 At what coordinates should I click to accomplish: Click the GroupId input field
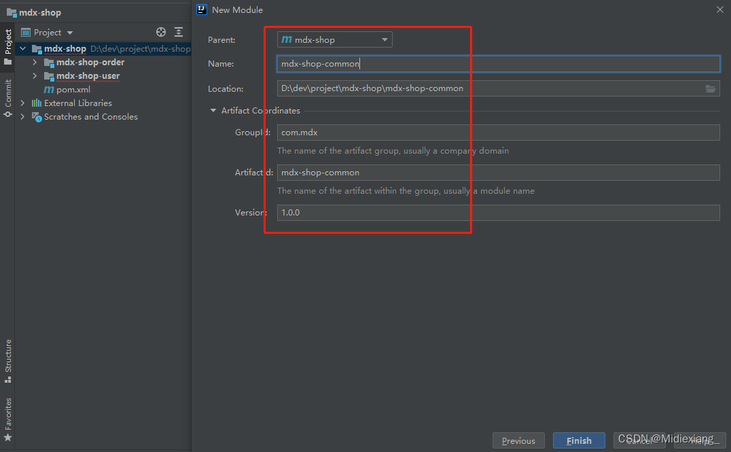[499, 133]
